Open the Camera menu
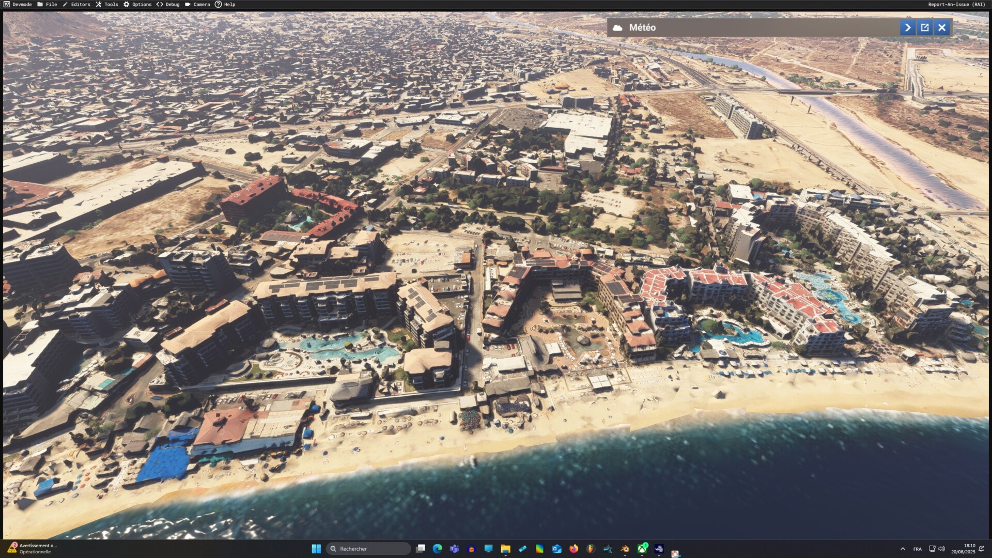992x558 pixels. pos(197,4)
